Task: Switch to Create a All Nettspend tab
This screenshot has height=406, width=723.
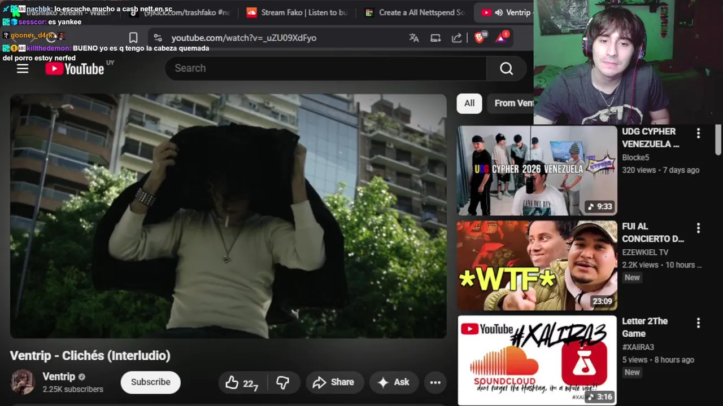Action: coord(415,12)
